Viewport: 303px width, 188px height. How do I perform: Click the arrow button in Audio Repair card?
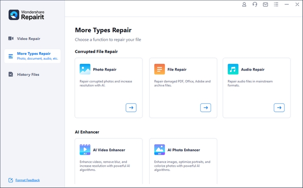[x=279, y=107]
